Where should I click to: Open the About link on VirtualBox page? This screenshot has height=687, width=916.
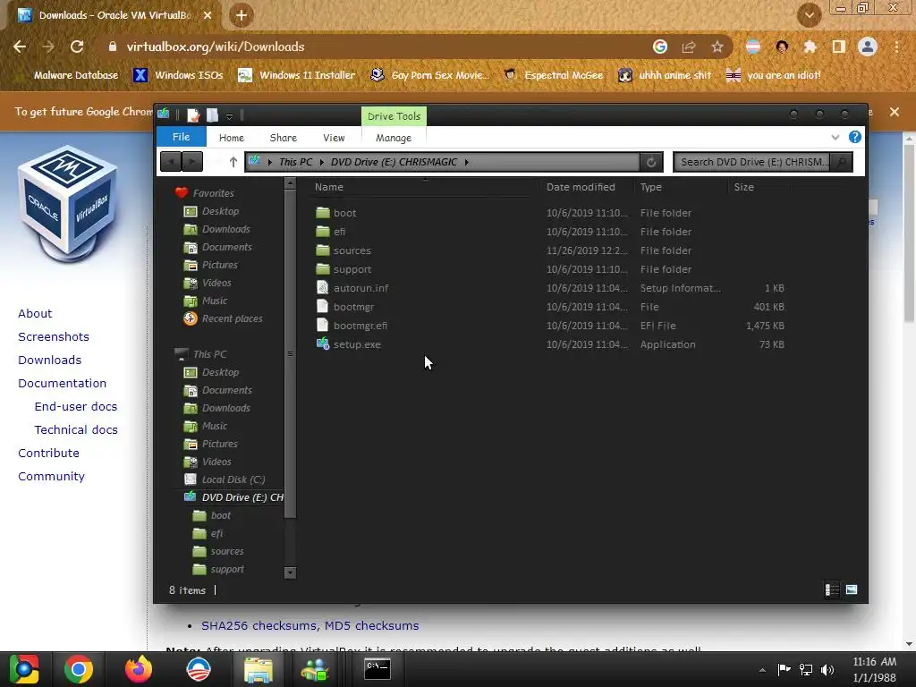click(35, 314)
